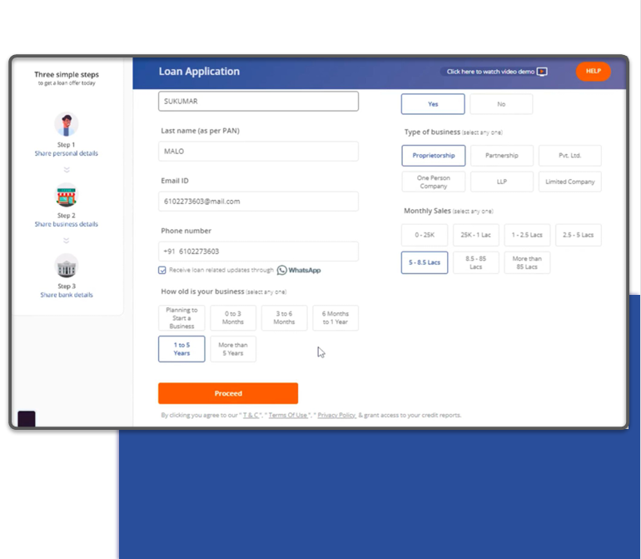Click the Three simple steps heading
This screenshot has width=641, height=559.
67,74
